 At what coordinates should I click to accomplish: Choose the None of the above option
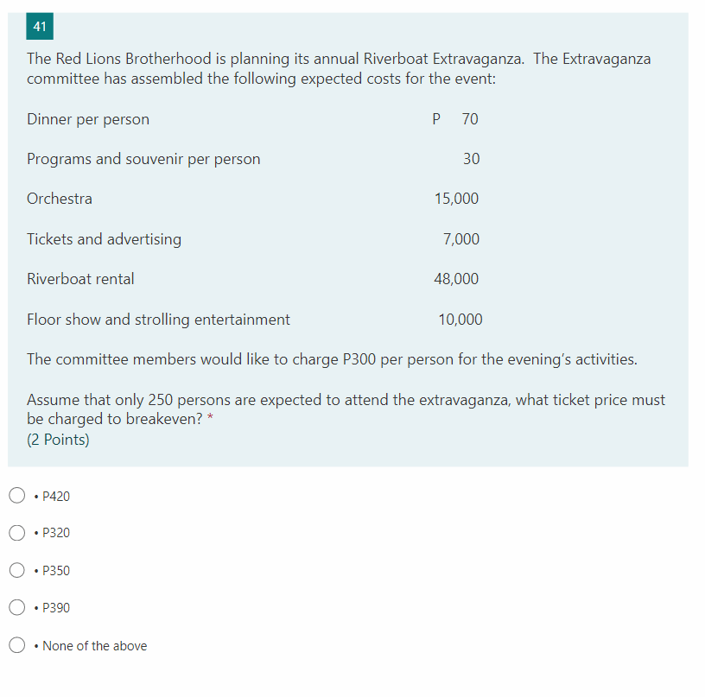(x=16, y=645)
